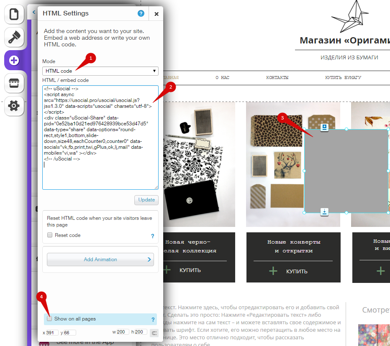The width and height of the screenshot is (390, 346).
Task: Click plus icon beside КУПИТЬ for конверты
Action: (x=273, y=271)
